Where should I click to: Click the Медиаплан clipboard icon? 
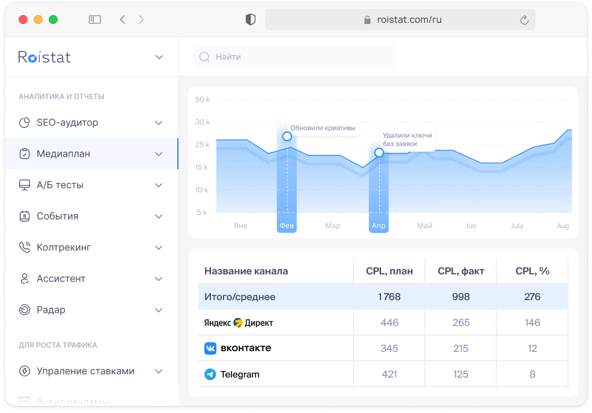[x=25, y=154]
